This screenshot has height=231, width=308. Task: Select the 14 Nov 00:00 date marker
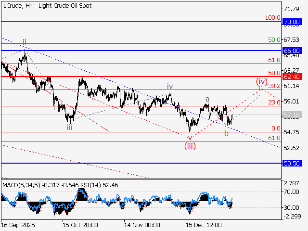[x=142, y=225]
